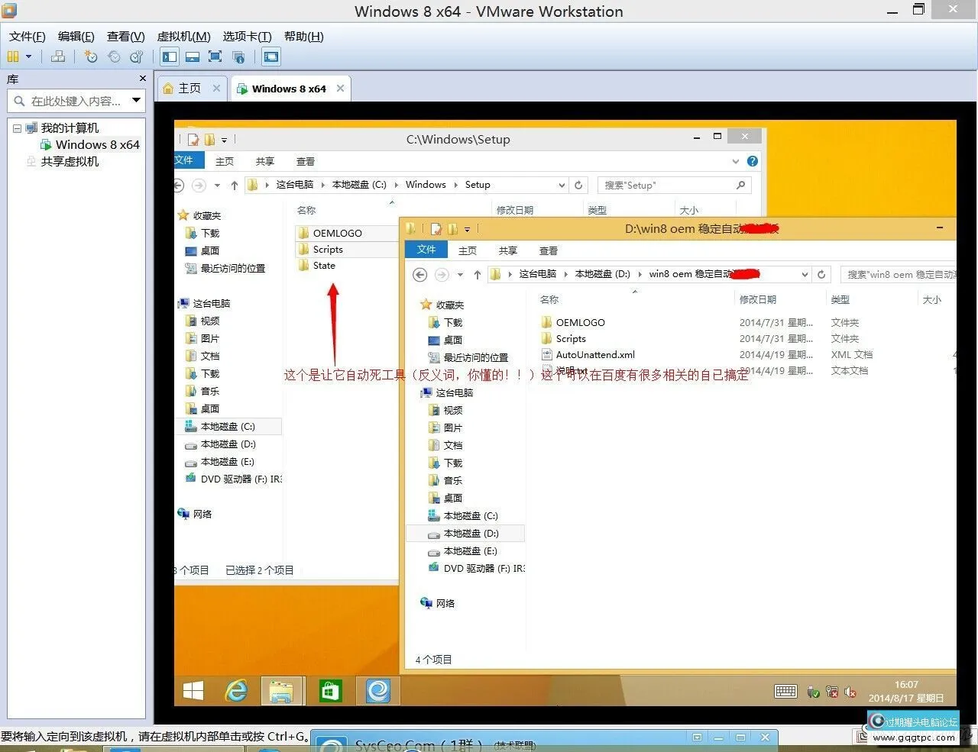Show the console view from the toolbar
The height and width of the screenshot is (752, 978).
[x=270, y=56]
